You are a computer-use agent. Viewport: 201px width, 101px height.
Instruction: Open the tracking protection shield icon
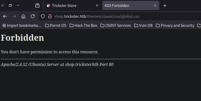pyautogui.click(x=43, y=16)
